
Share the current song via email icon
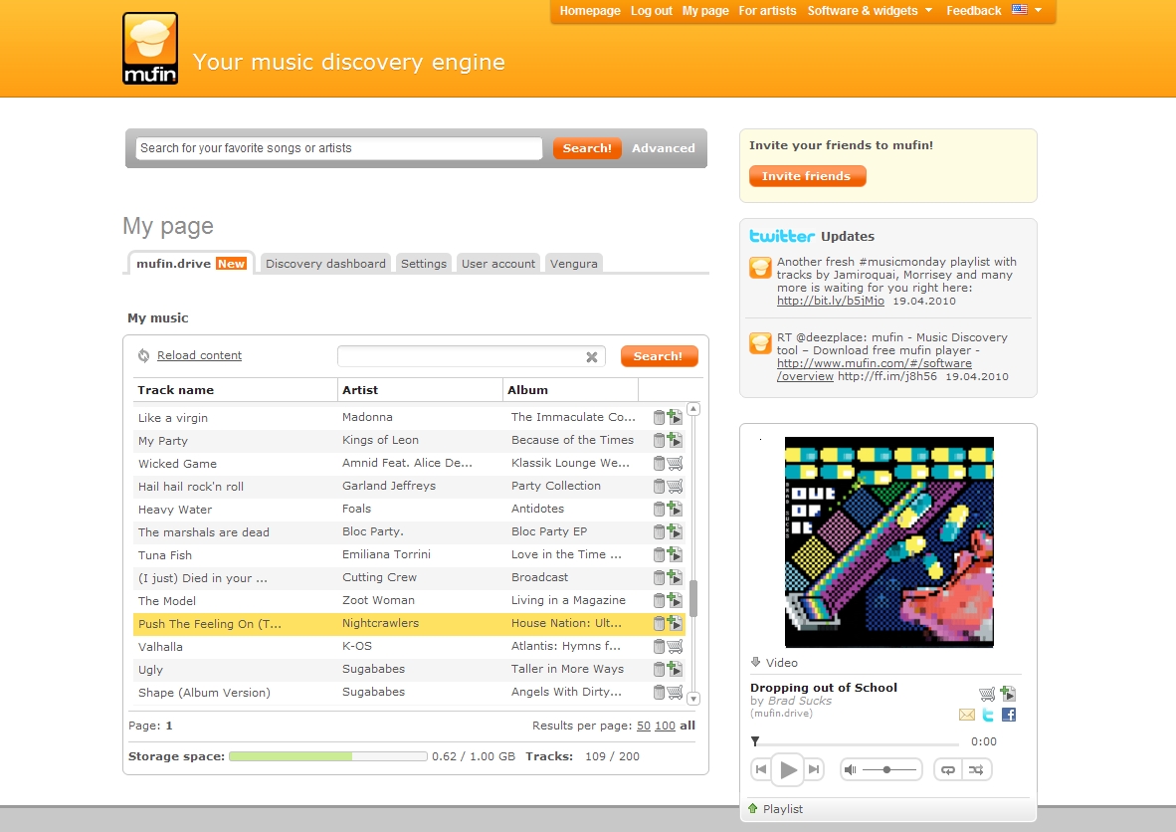(x=967, y=715)
